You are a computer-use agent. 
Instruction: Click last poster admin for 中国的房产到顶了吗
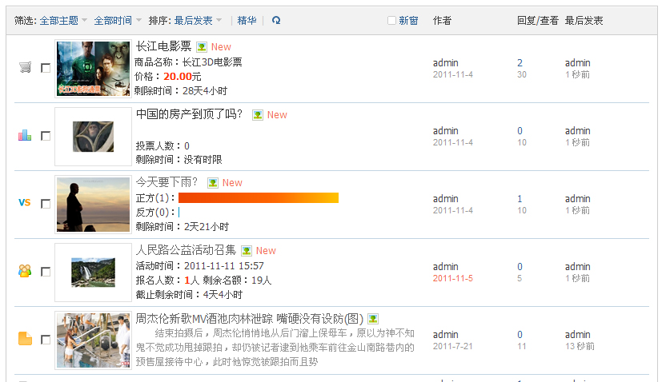click(x=578, y=130)
